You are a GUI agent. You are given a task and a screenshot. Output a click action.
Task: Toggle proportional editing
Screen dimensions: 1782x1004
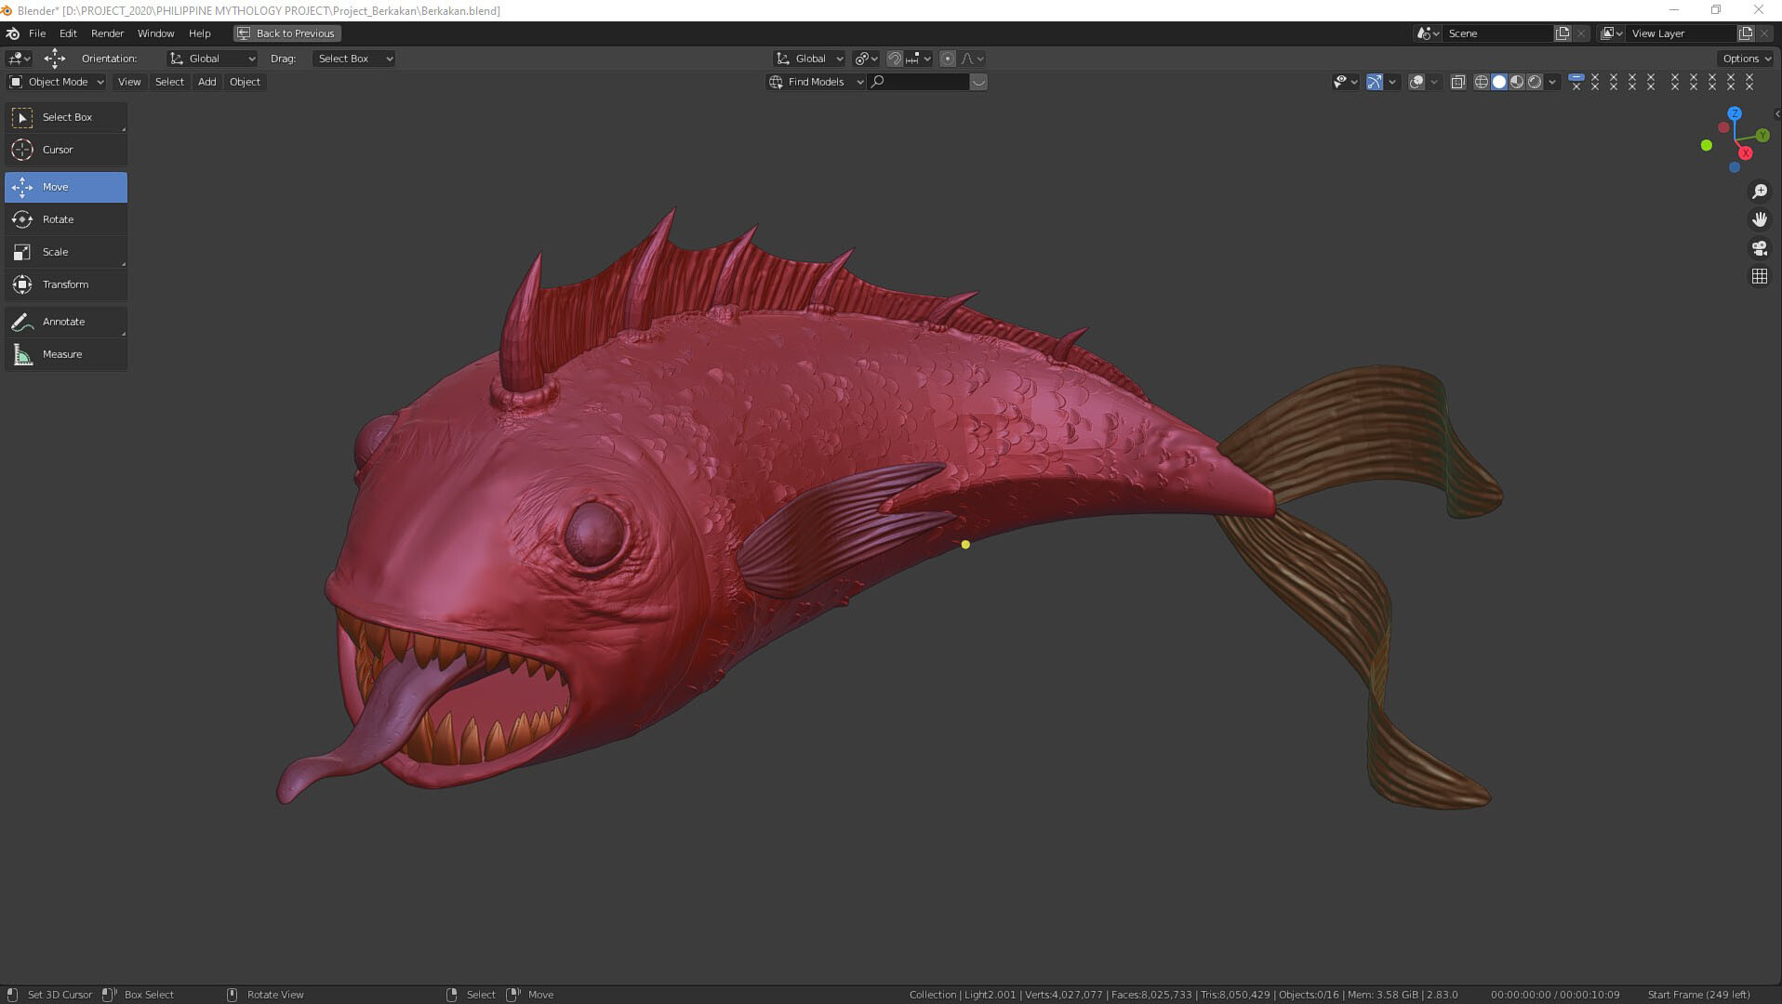(x=948, y=58)
